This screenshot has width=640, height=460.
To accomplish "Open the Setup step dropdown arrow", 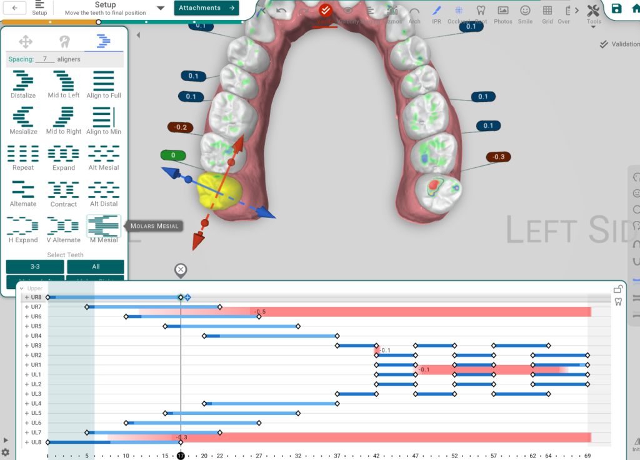I will point(161,8).
